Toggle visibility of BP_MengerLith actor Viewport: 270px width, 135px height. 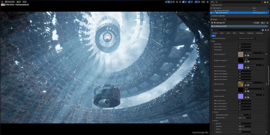(x=211, y=13)
